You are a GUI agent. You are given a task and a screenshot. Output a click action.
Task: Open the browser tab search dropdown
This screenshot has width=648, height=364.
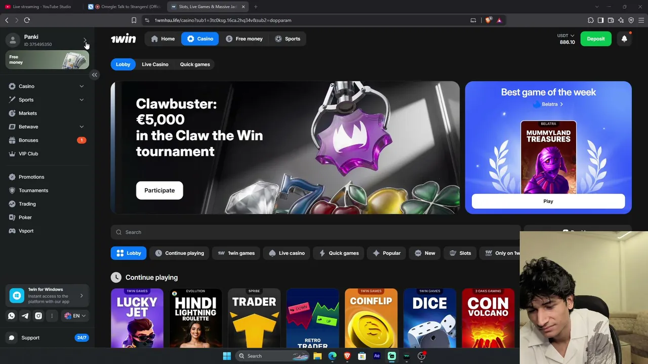(x=597, y=7)
